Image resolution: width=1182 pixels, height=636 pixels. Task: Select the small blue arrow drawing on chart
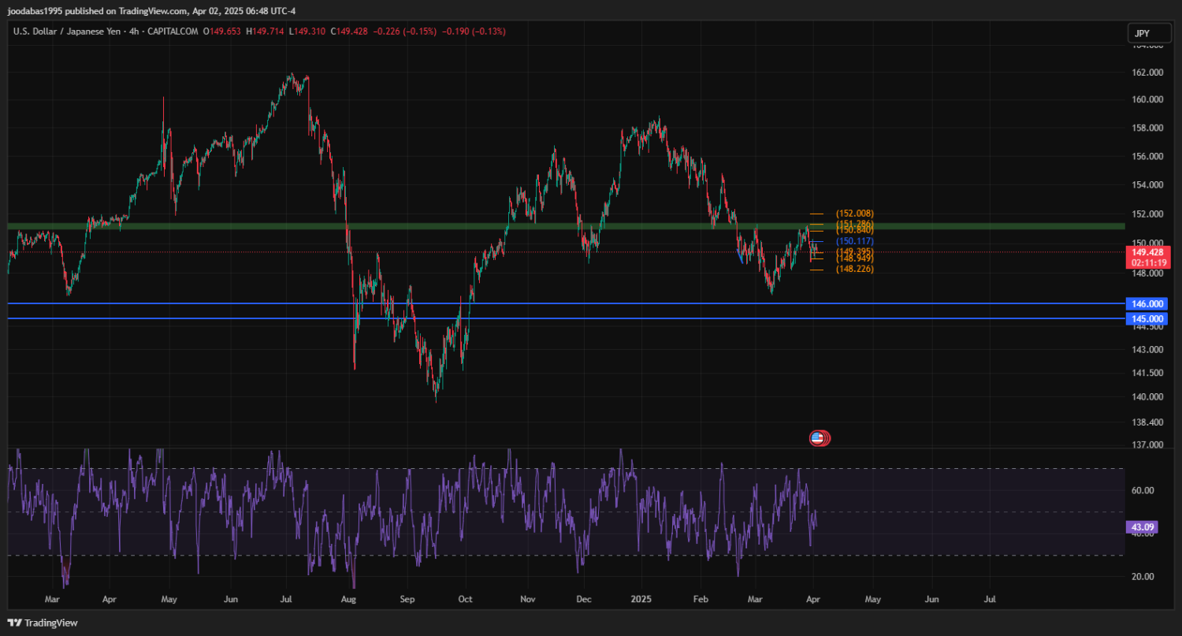tap(739, 255)
